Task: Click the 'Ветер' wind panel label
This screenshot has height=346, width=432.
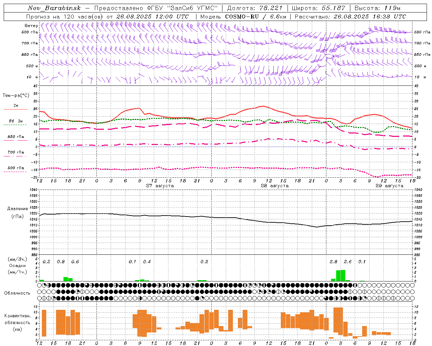Action: point(31,26)
